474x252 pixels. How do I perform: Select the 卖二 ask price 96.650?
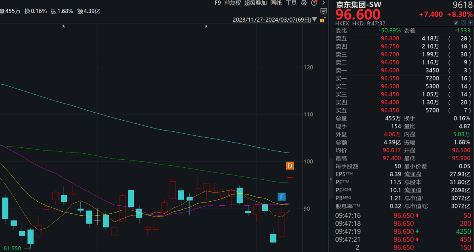point(390,63)
